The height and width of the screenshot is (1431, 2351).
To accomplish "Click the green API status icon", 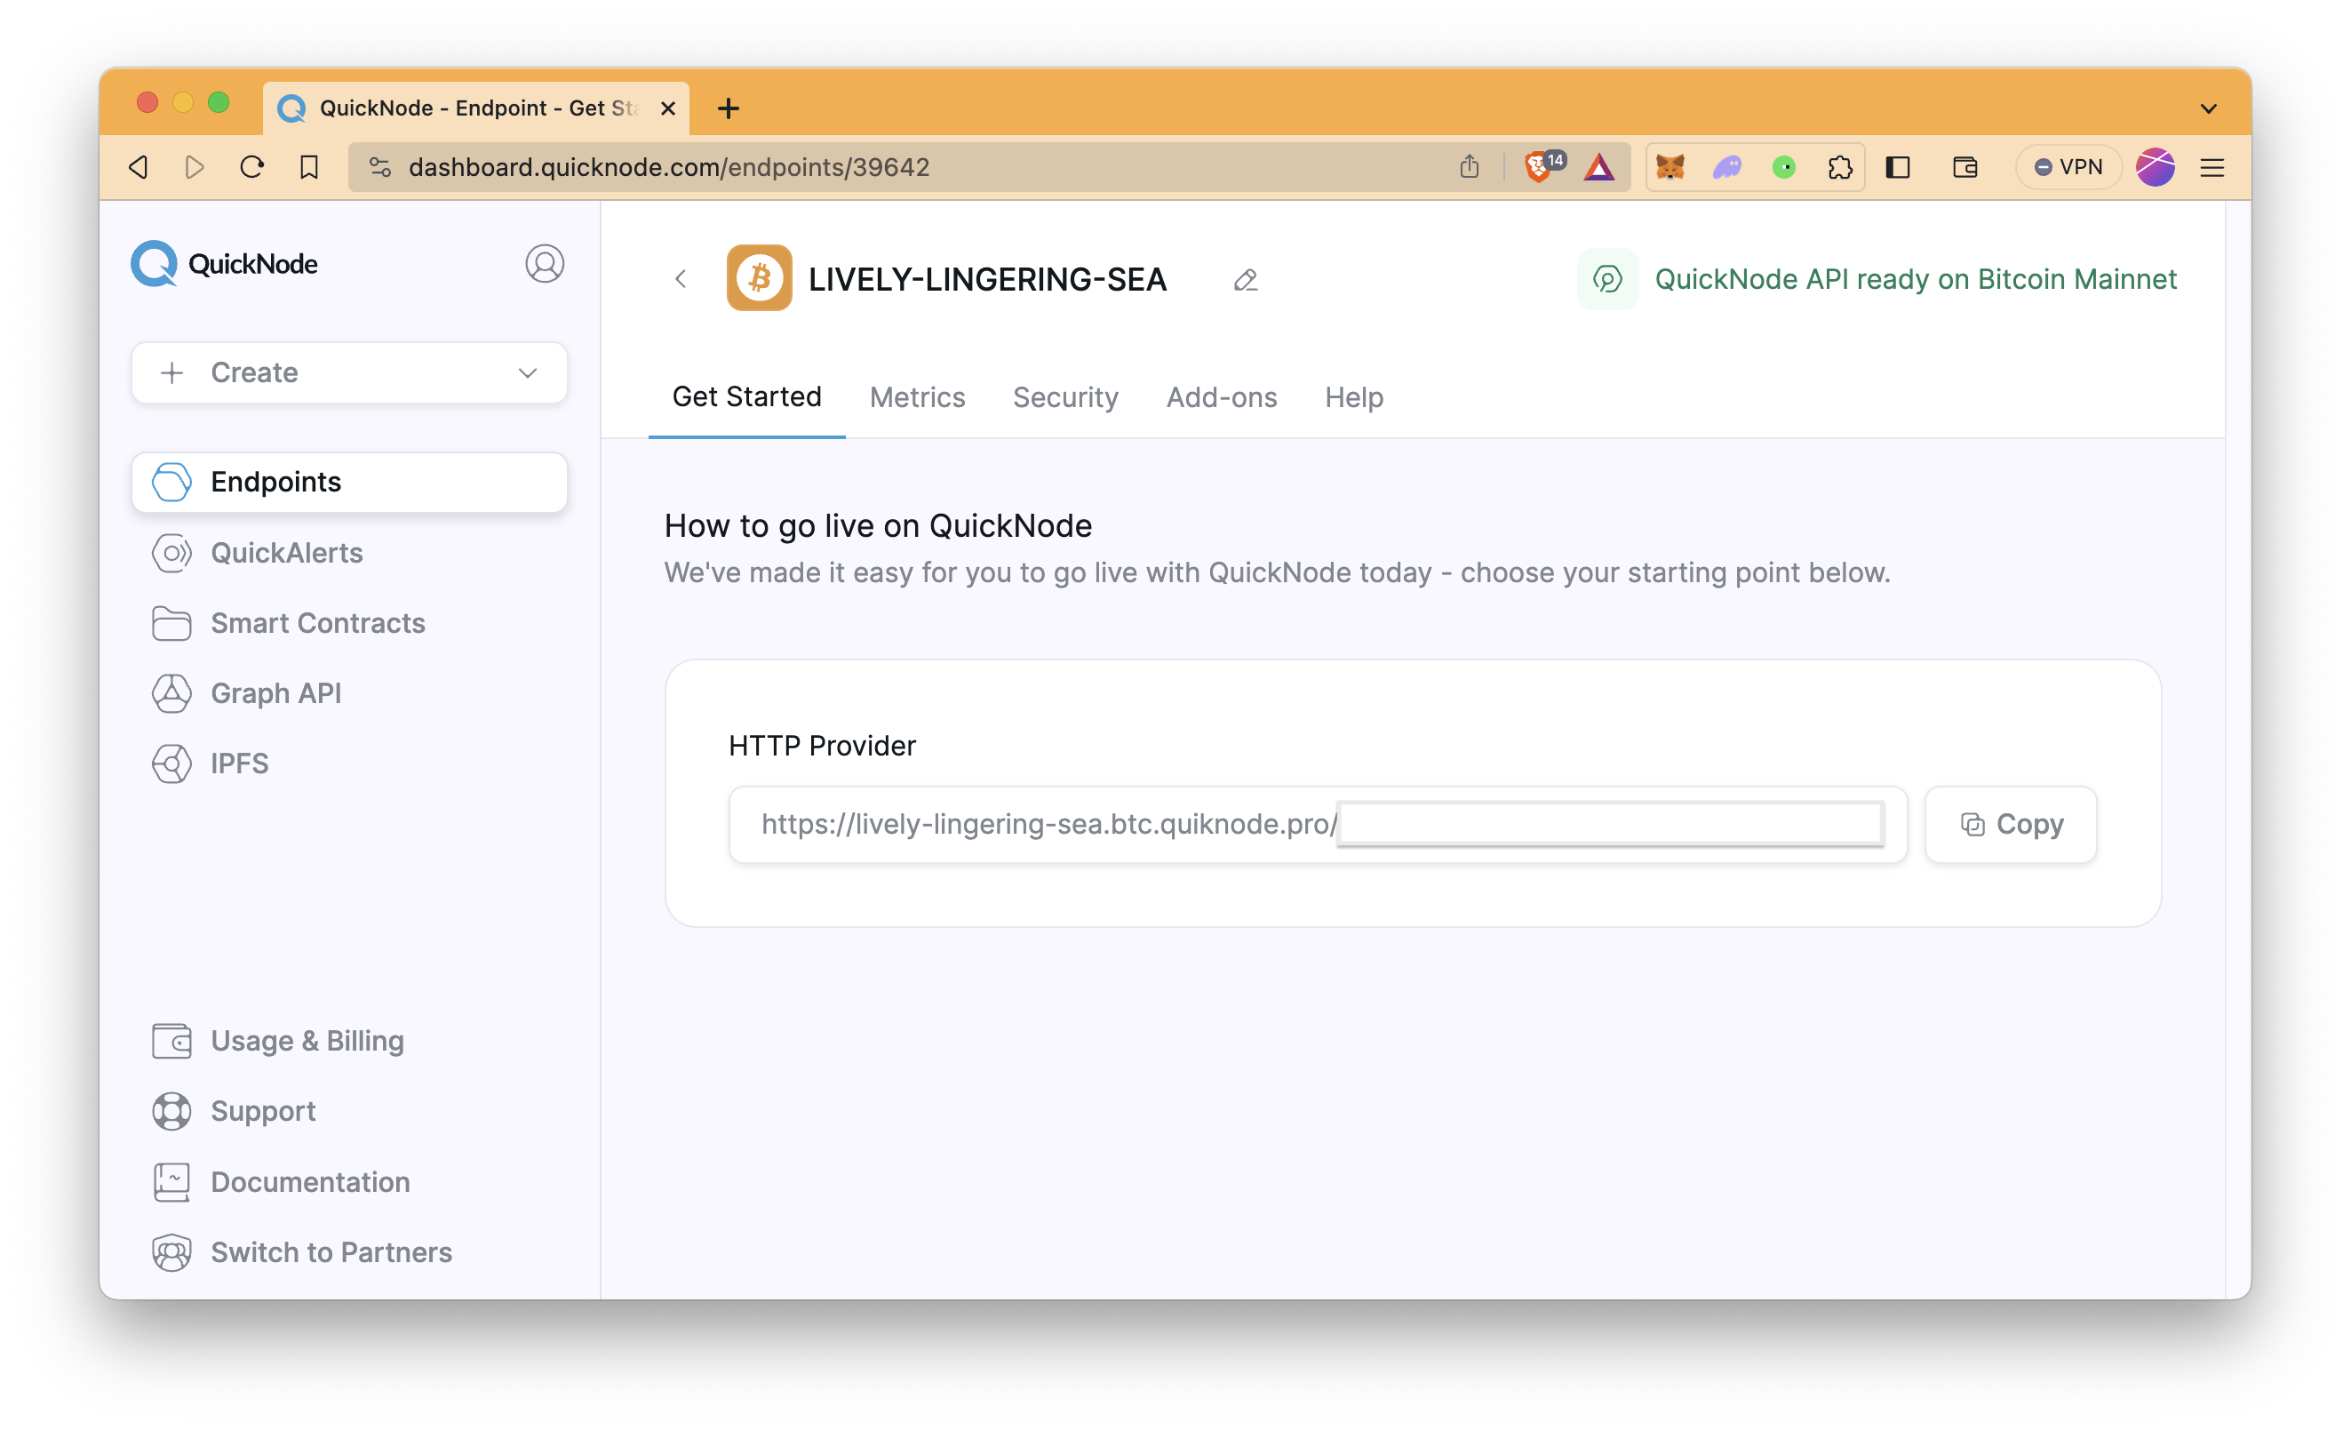I will (x=1607, y=279).
